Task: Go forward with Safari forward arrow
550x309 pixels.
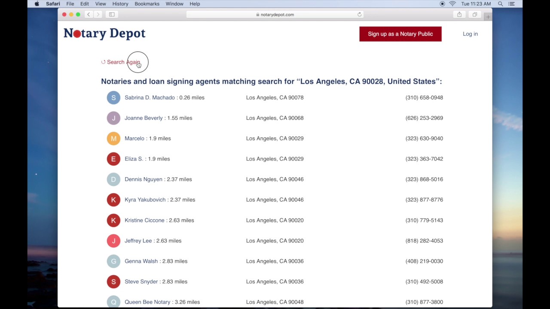Action: pos(98,15)
